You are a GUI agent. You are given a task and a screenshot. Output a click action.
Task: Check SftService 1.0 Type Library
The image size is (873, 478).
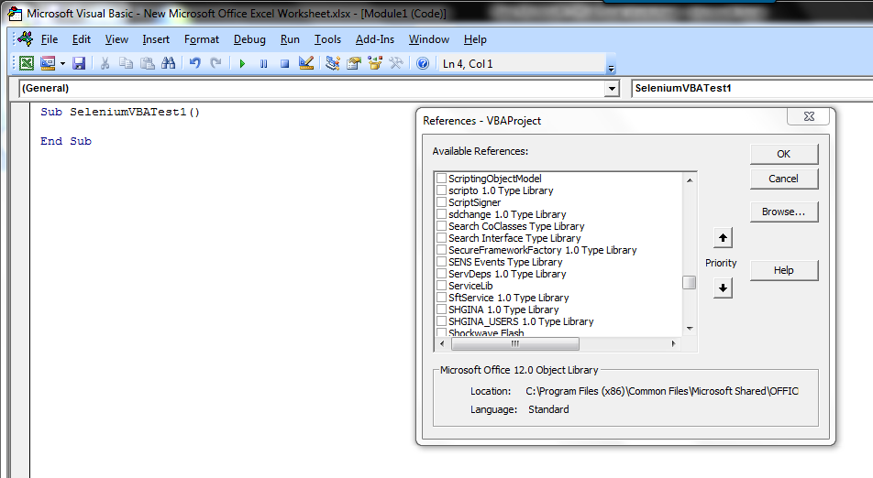point(441,298)
